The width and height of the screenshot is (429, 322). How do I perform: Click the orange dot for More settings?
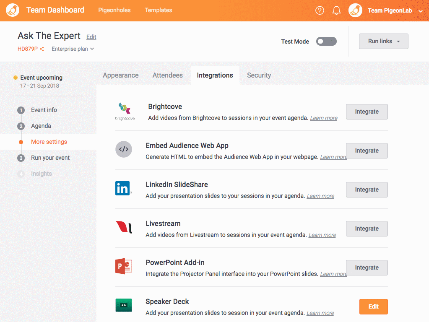[x=21, y=142]
